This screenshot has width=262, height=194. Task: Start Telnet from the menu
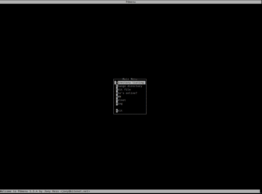[121, 100]
